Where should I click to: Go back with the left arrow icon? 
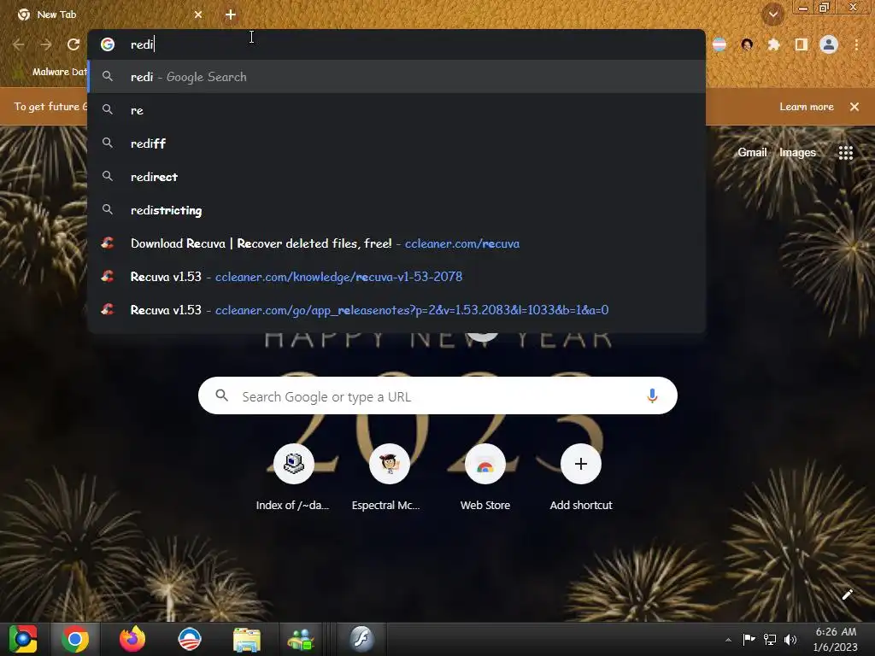click(x=19, y=44)
